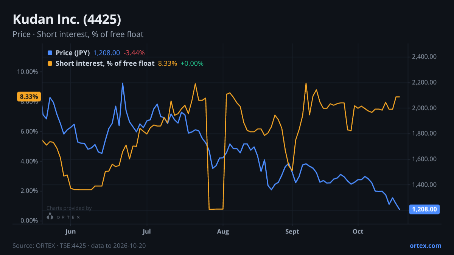
Task: Click the 2.00% left axis label
Action: (29, 191)
